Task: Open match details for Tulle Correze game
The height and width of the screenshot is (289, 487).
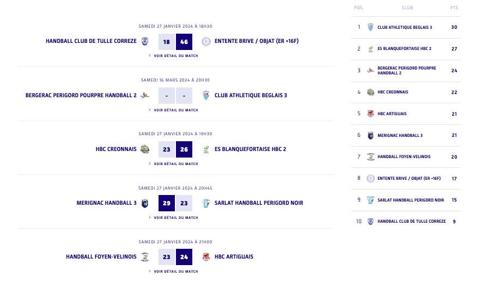Action: pos(175,56)
